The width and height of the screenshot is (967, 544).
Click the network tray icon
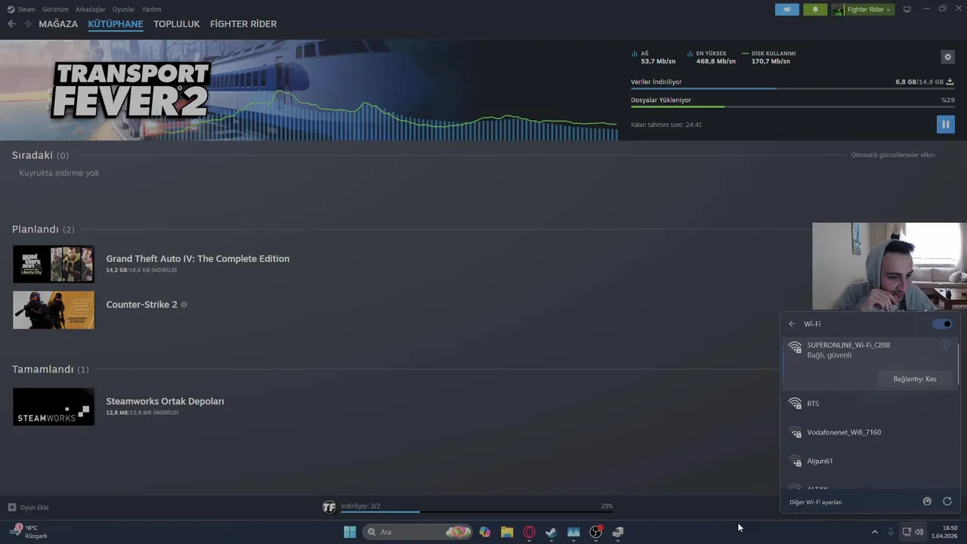click(x=907, y=532)
